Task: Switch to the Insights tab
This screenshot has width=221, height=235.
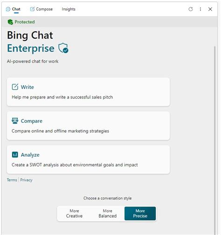Action: [69, 9]
